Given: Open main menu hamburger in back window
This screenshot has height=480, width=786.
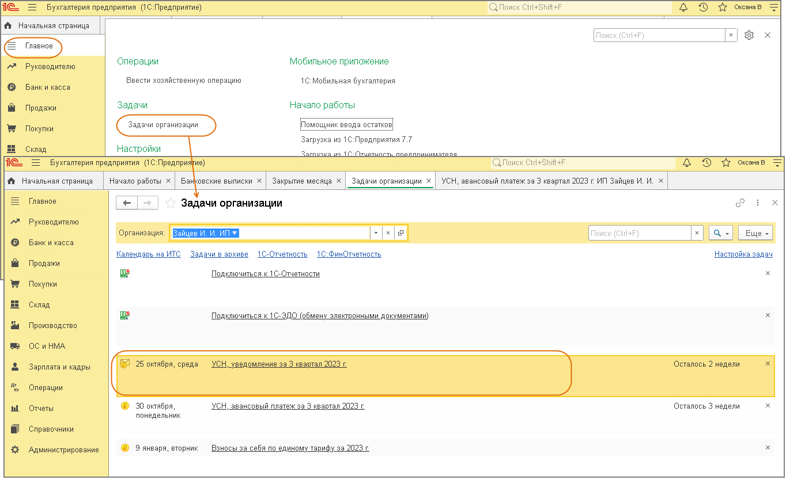Looking at the screenshot, I should point(32,7).
